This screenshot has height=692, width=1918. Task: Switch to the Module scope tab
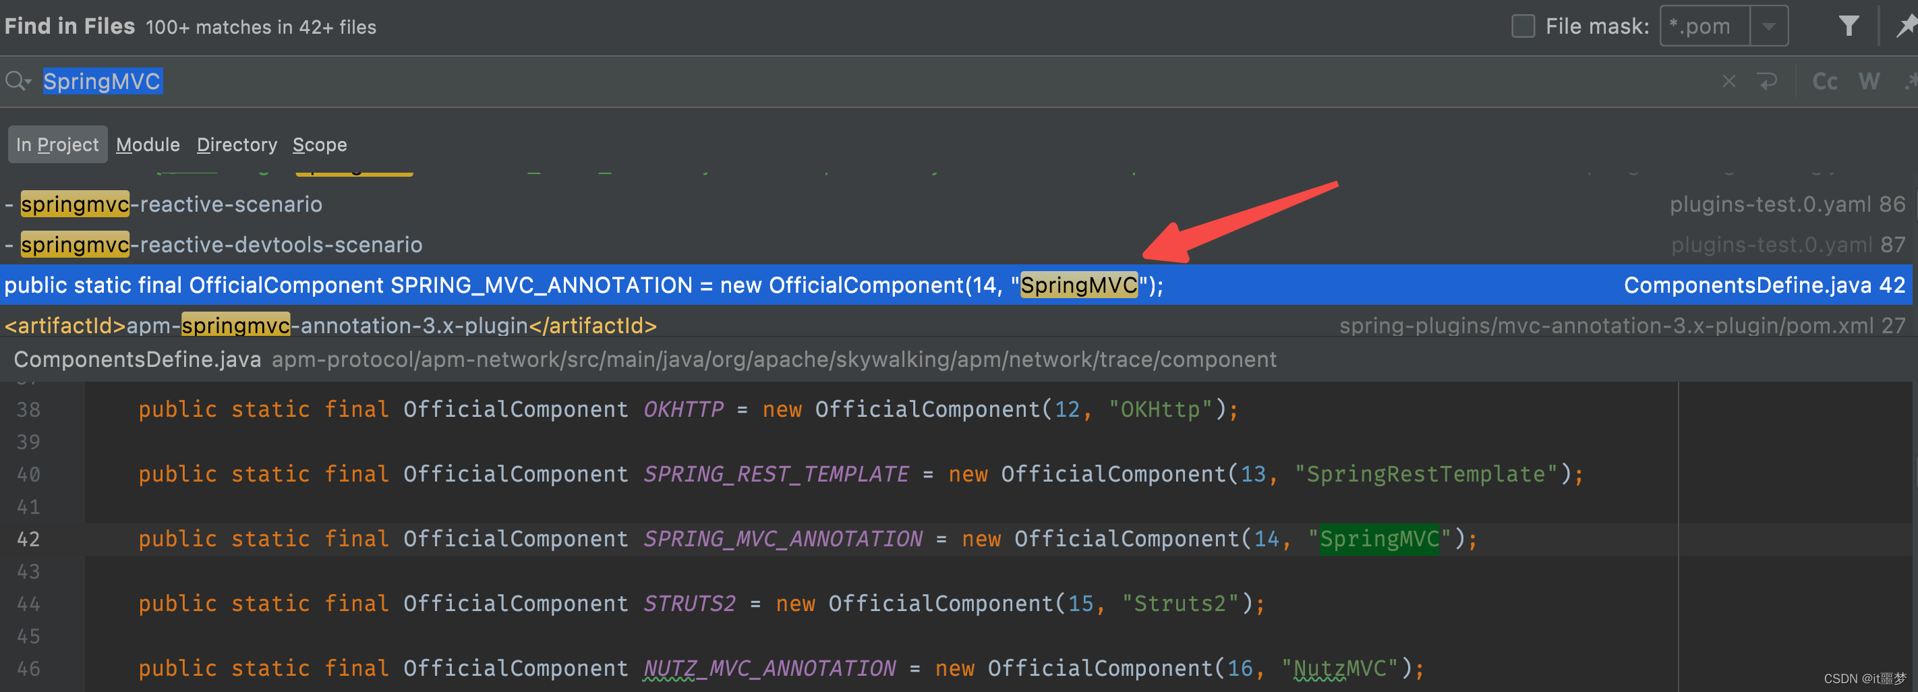[148, 144]
